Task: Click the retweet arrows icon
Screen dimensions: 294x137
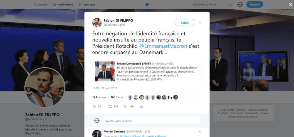Action: tap(110, 106)
